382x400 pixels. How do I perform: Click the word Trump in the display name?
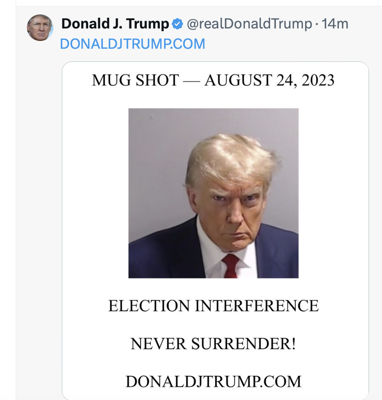tap(148, 24)
